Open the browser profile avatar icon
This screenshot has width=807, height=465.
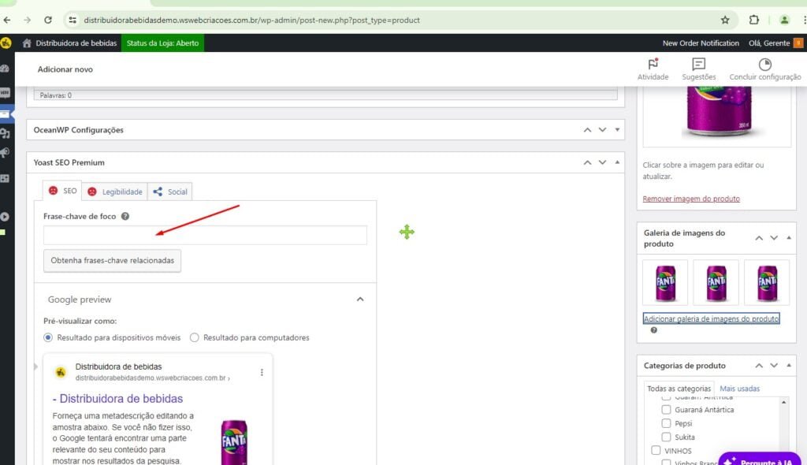tap(784, 20)
